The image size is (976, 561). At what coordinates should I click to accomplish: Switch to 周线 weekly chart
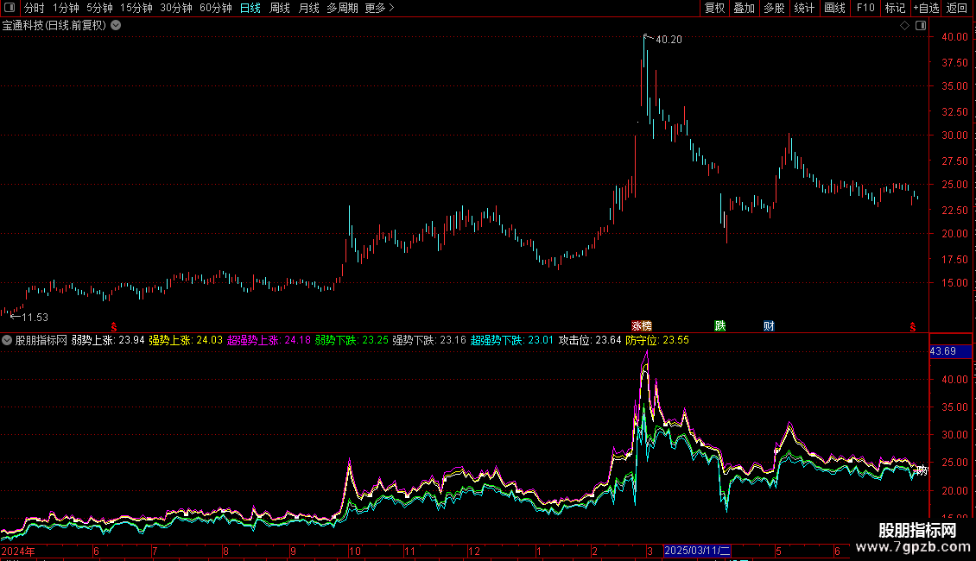click(280, 8)
